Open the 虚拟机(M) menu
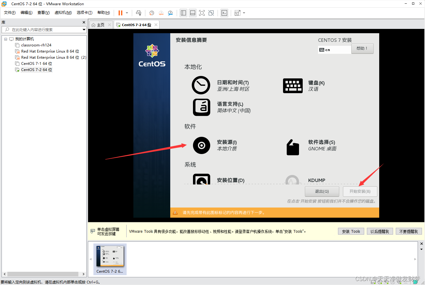 tap(63, 13)
